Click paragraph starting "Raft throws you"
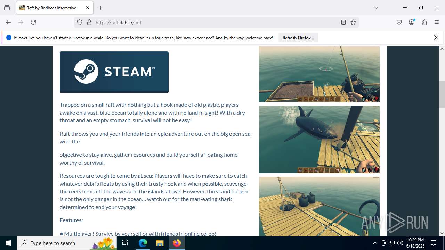 click(x=155, y=137)
